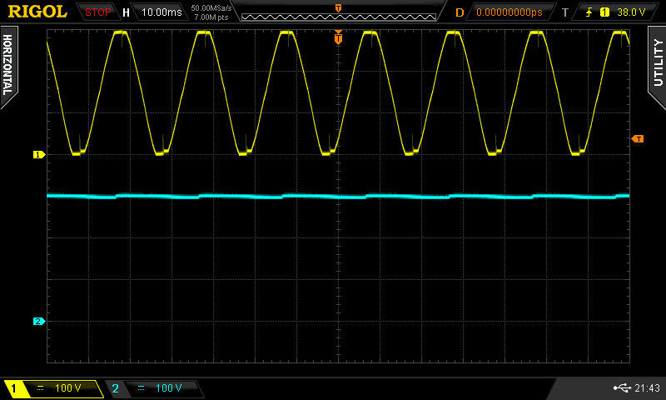Click the rising edge trigger icon
Screen dimensions: 666x400
pyautogui.click(x=589, y=12)
